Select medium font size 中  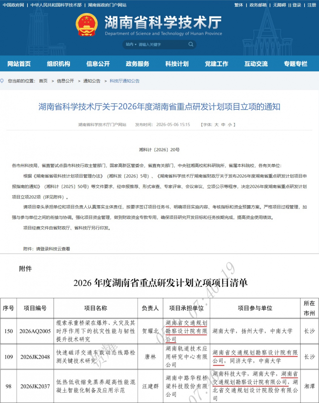click(223, 125)
